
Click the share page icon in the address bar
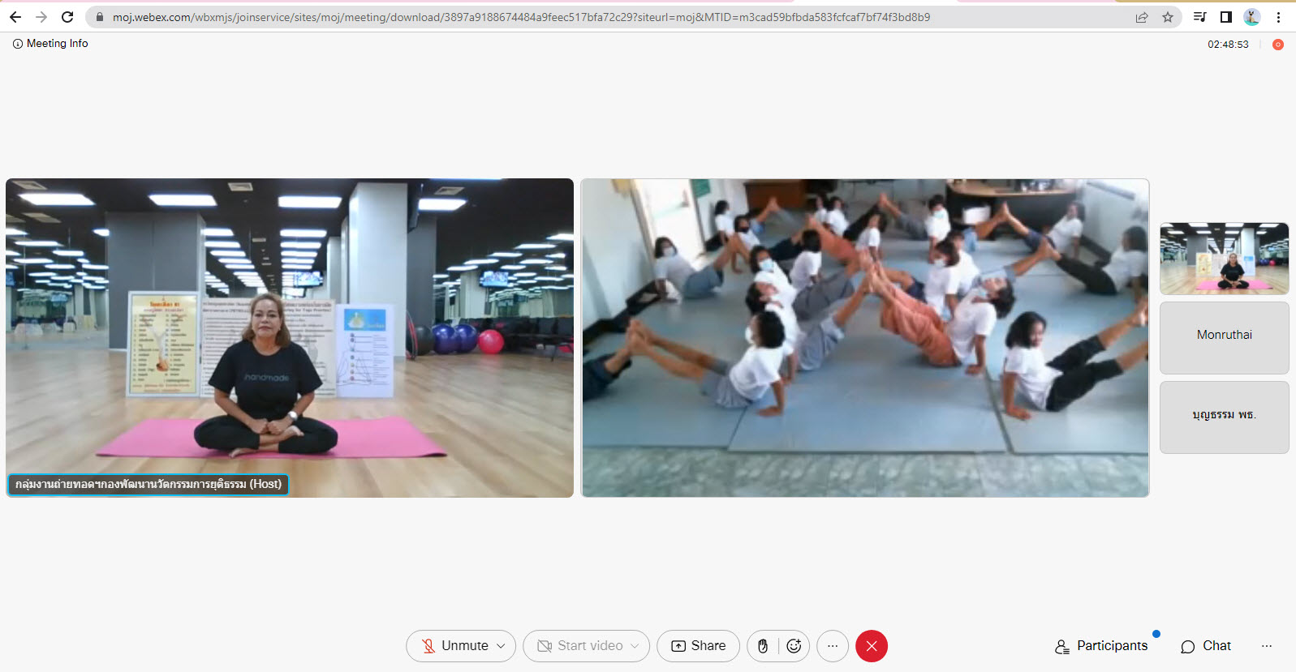tap(1142, 17)
